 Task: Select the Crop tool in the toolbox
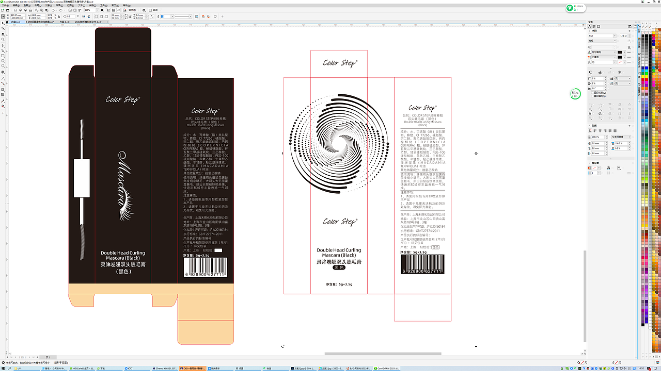(3, 34)
